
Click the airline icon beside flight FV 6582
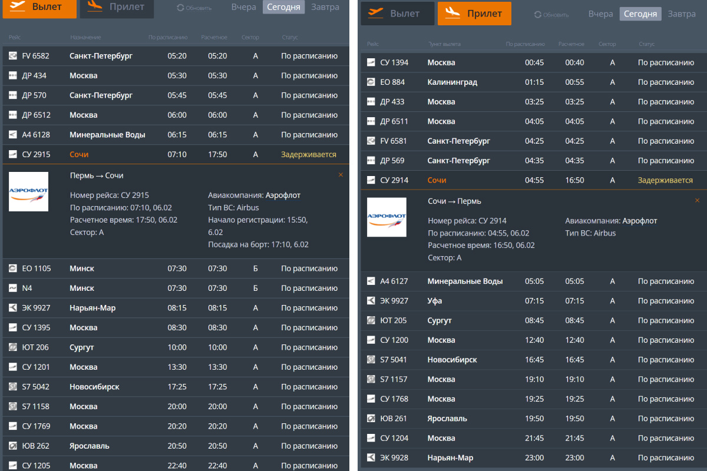coord(13,56)
